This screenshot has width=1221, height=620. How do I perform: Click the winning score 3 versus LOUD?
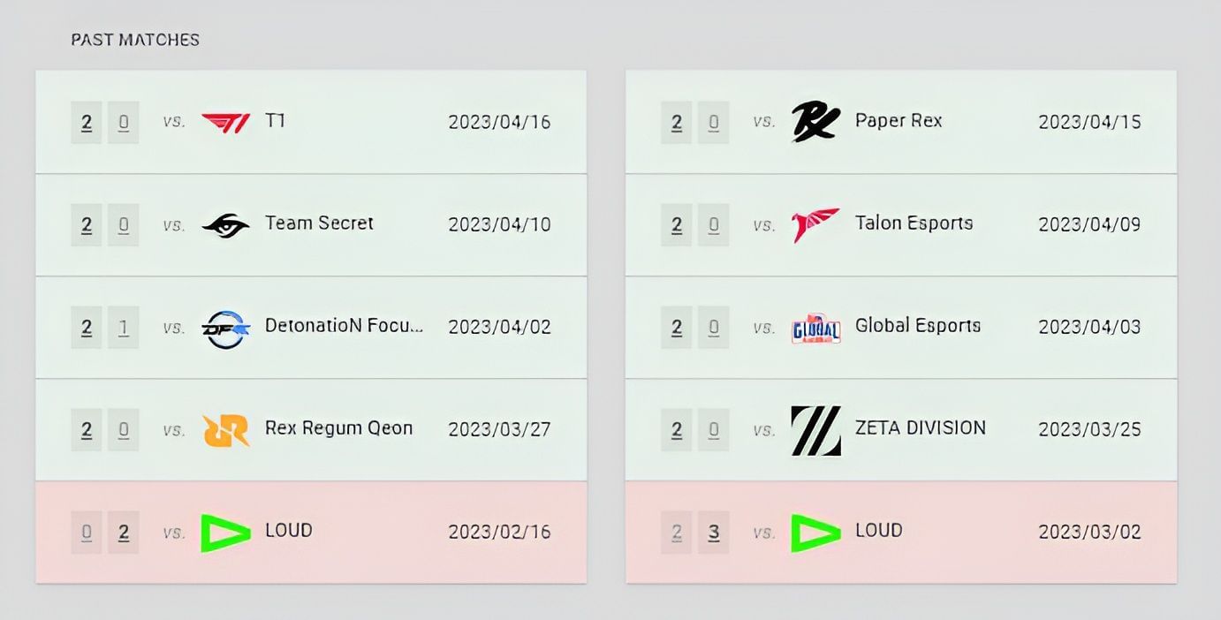[x=713, y=531]
